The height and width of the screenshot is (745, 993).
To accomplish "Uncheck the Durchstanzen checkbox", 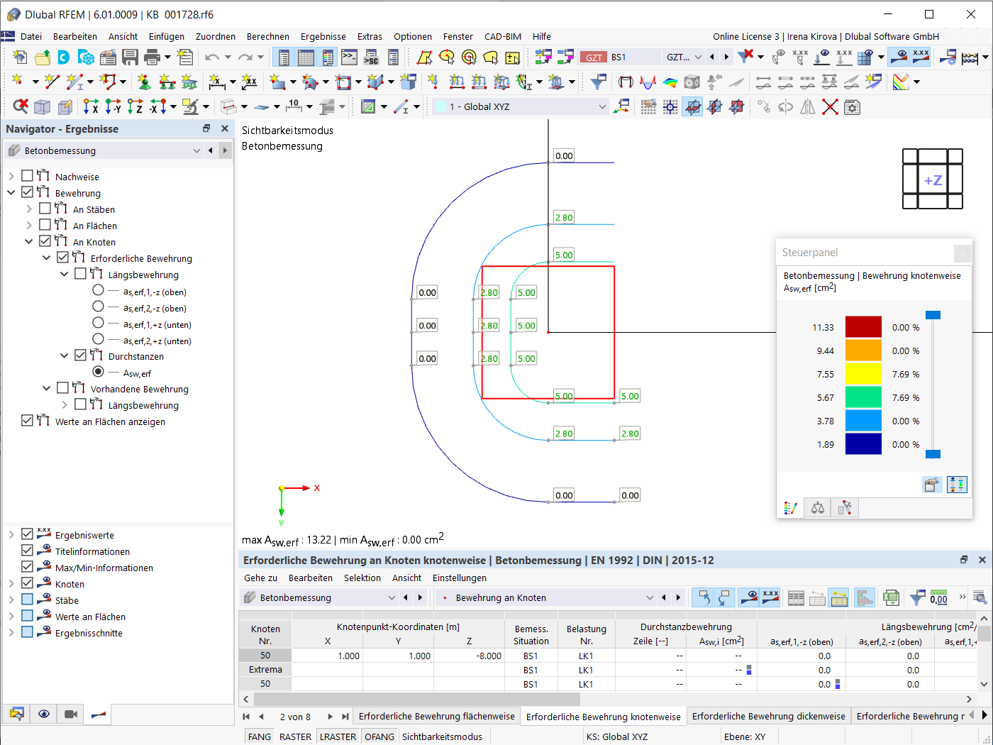I will click(x=80, y=355).
